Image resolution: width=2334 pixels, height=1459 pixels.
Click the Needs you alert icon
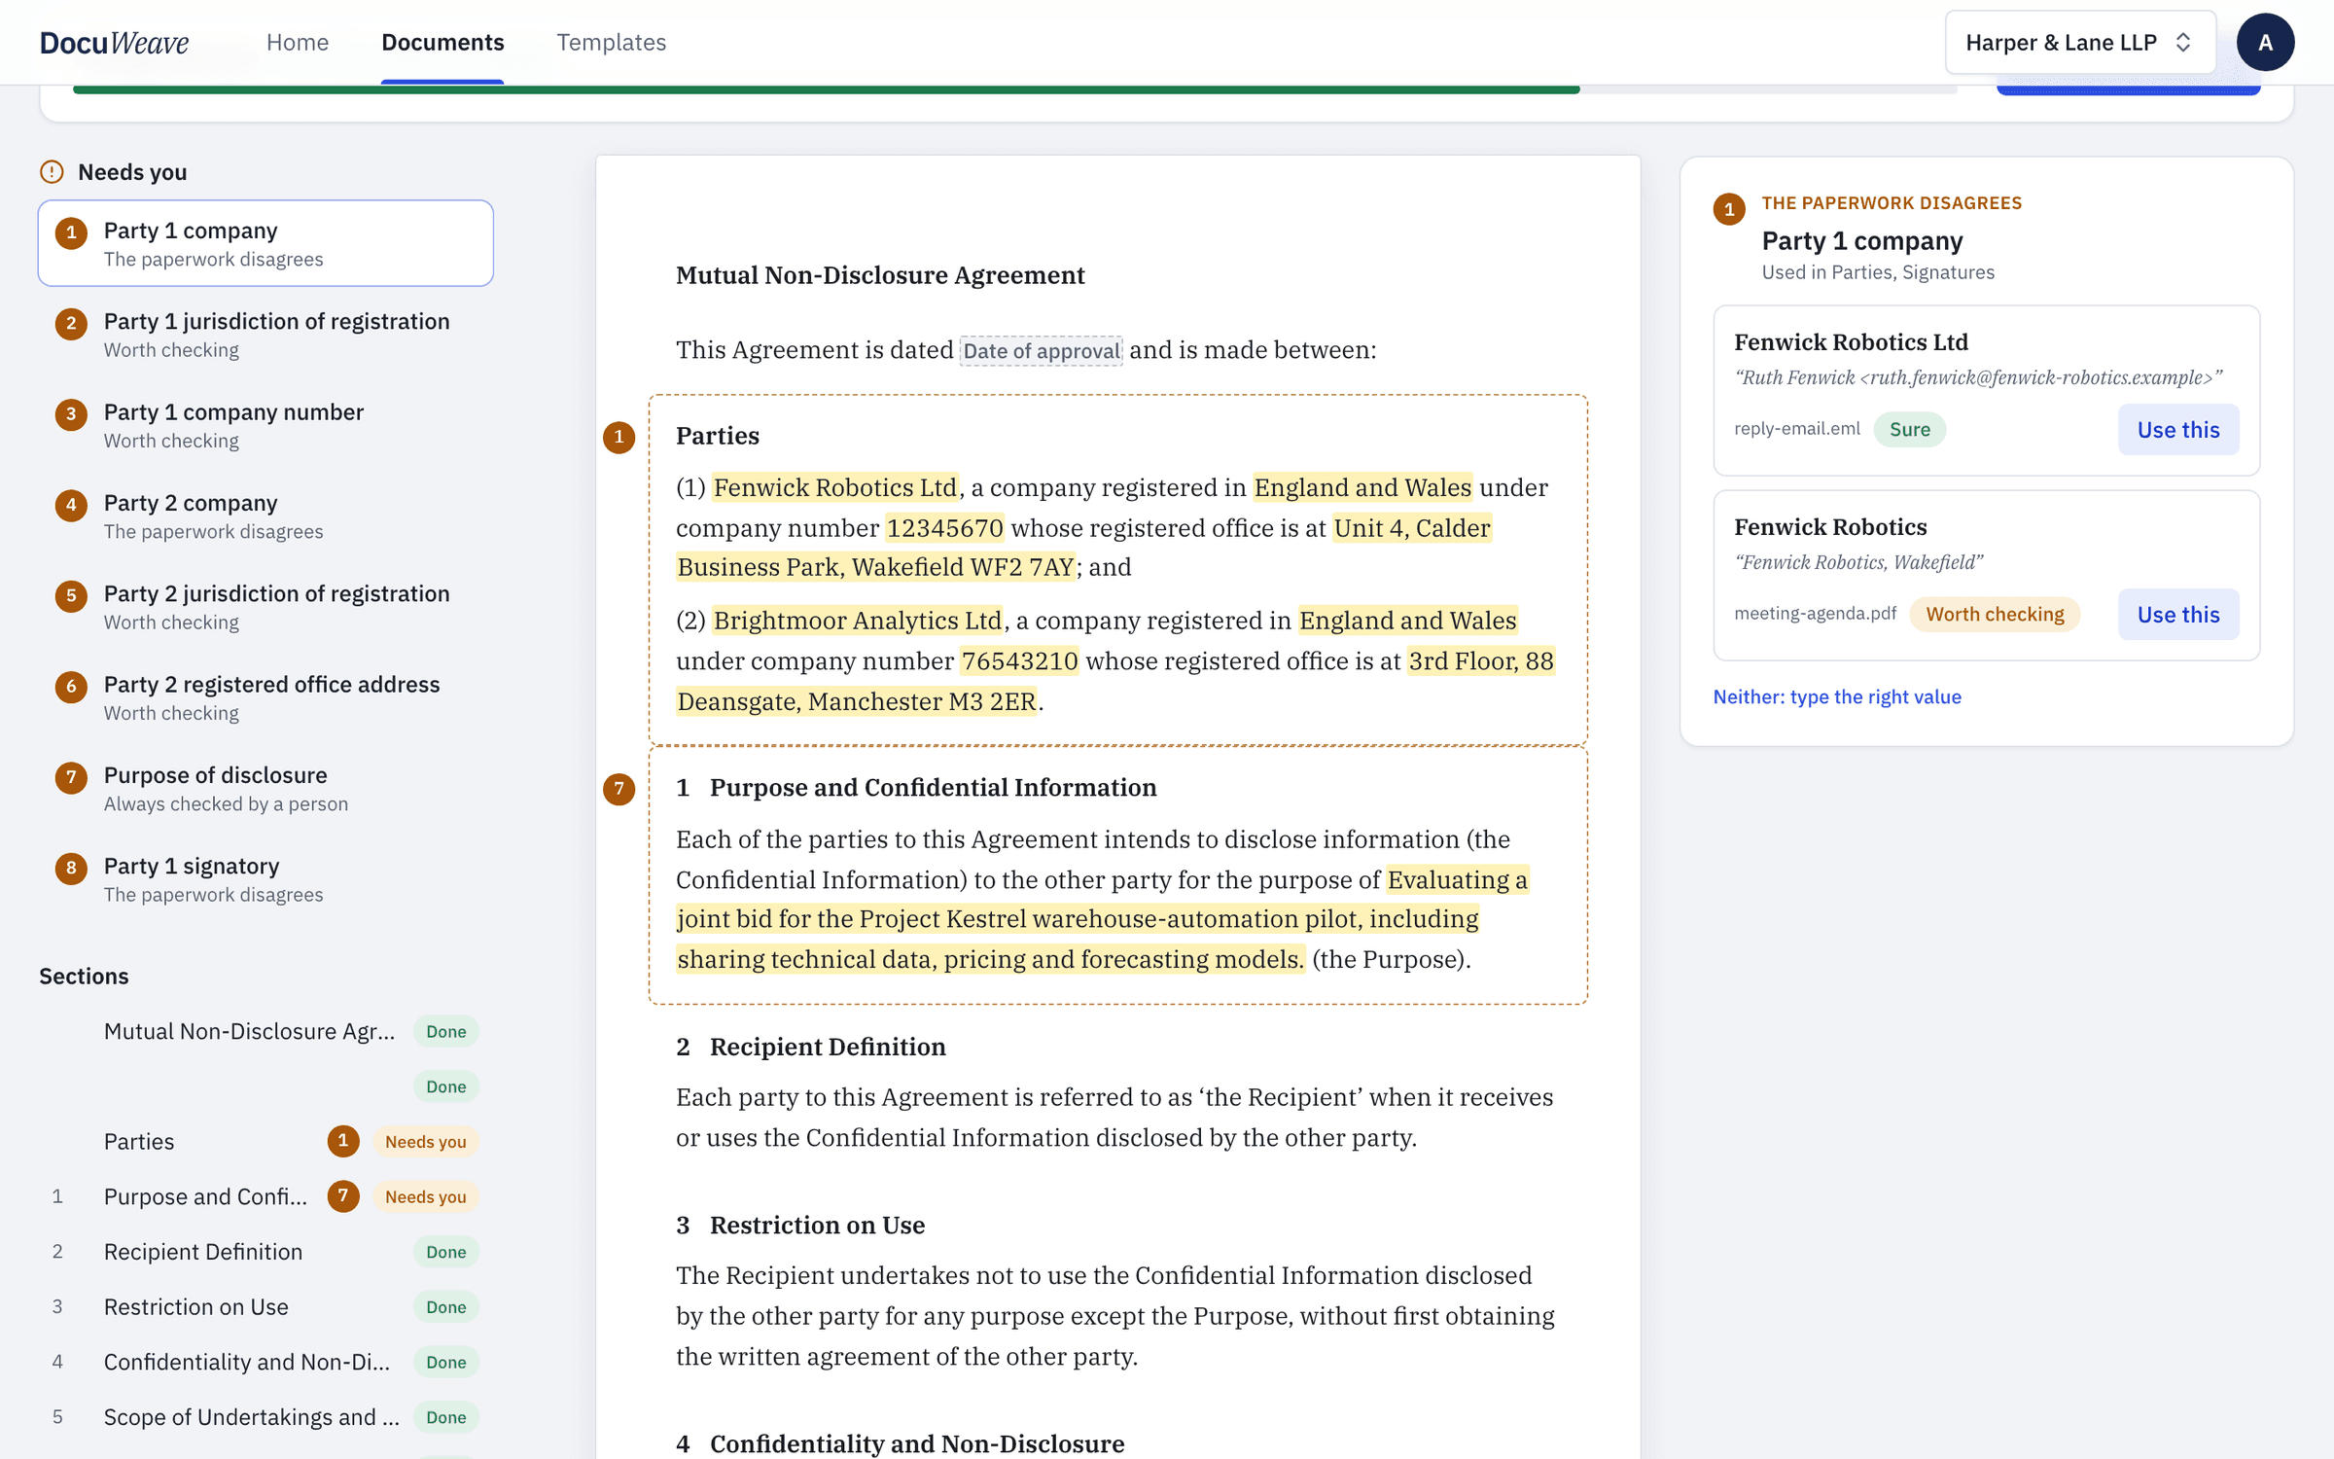click(52, 172)
